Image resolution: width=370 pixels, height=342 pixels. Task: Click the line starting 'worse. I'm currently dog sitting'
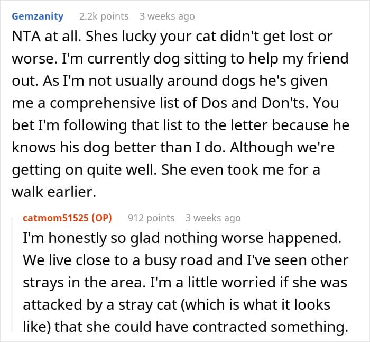[x=180, y=59]
